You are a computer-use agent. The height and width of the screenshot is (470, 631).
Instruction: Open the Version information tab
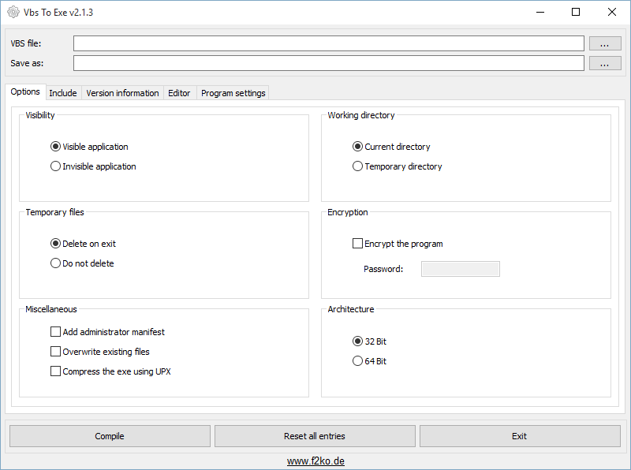[122, 93]
